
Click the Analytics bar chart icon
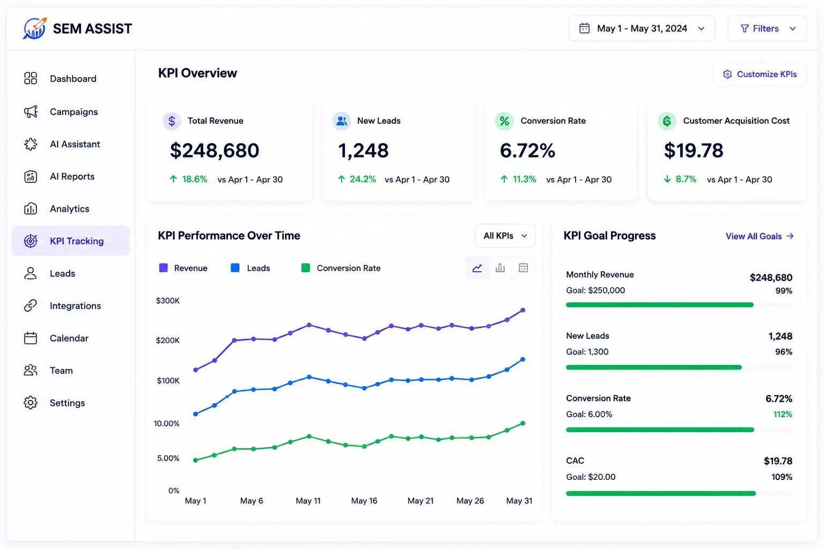click(x=31, y=209)
